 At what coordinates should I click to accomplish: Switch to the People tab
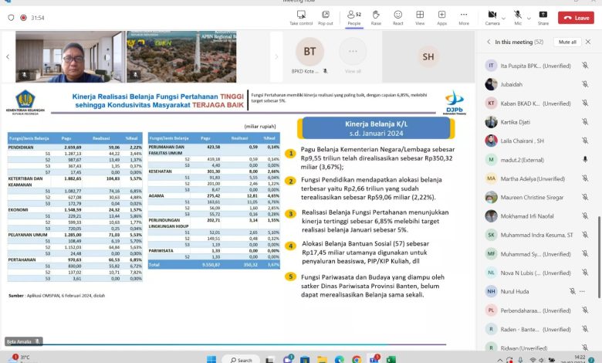pos(354,16)
